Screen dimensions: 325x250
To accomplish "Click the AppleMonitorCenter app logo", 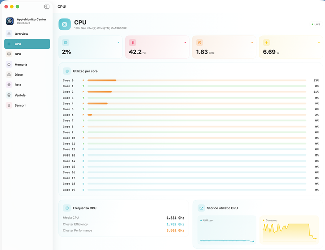I will click(x=10, y=21).
